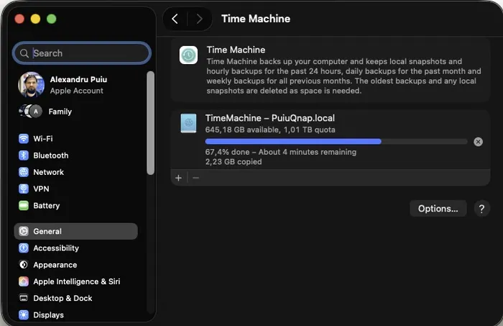The width and height of the screenshot is (503, 326).
Task: Open Appearance settings label
Action: 55,265
